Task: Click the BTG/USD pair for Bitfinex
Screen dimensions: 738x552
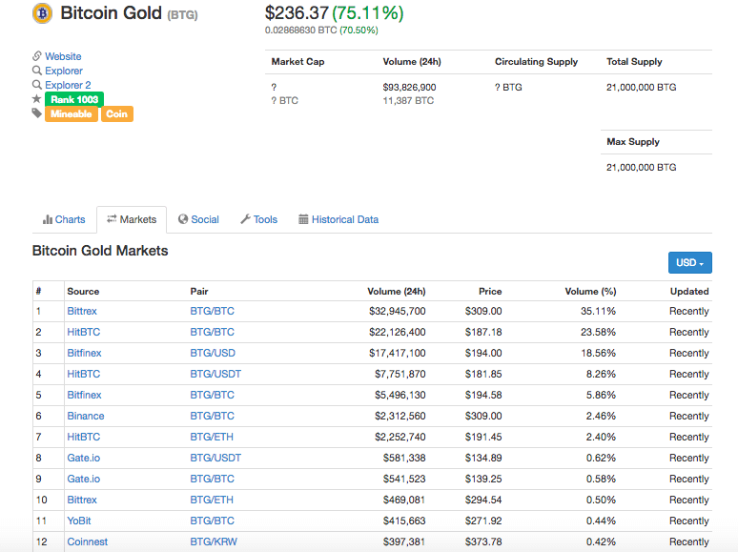Action: coord(213,353)
